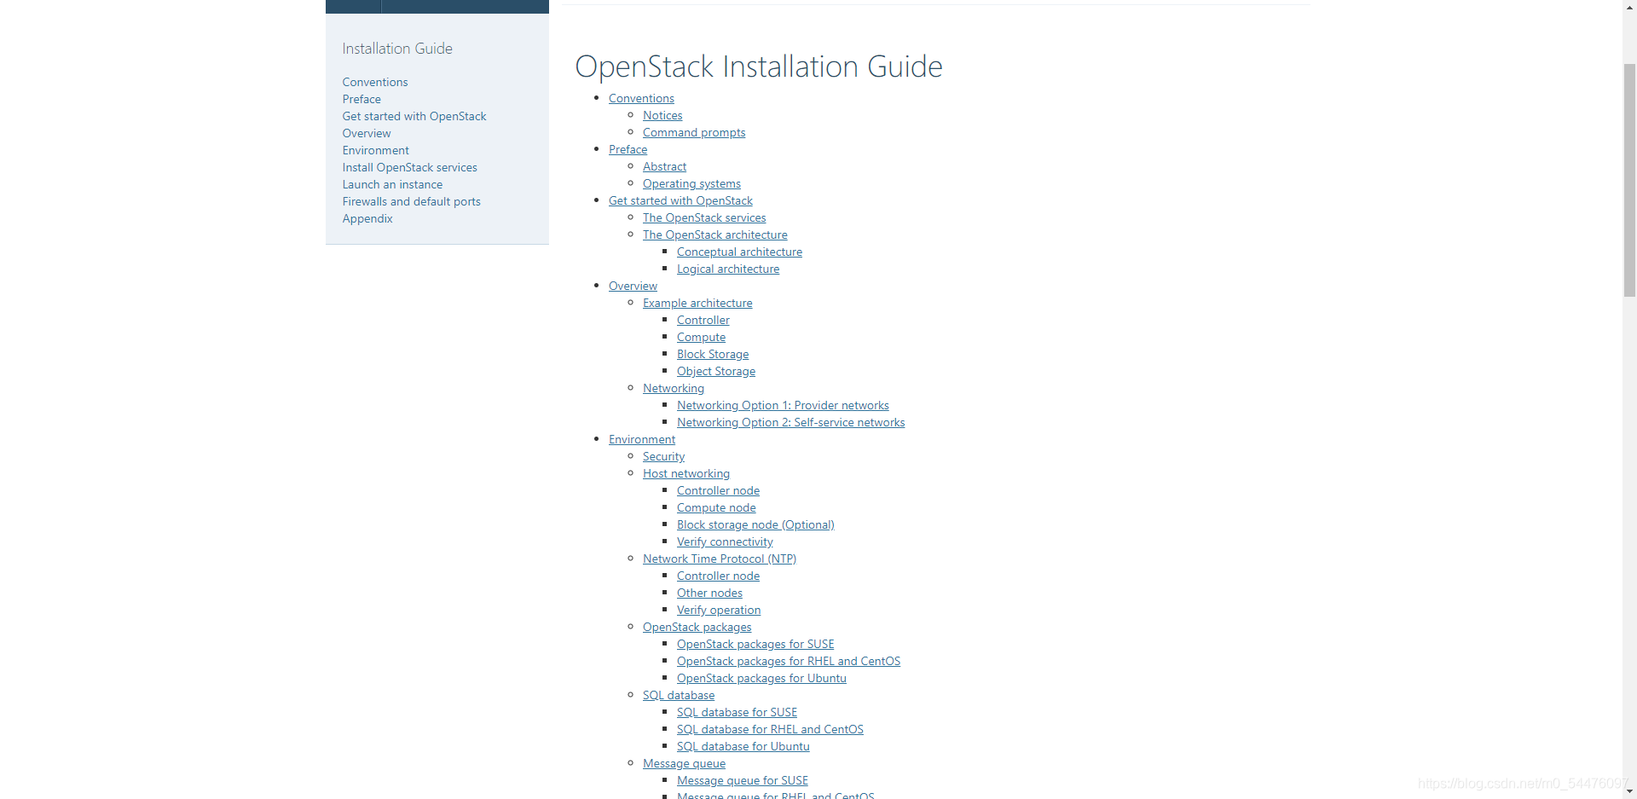The width and height of the screenshot is (1637, 799).
Task: Open Appendix in the sidebar
Action: 367,218
